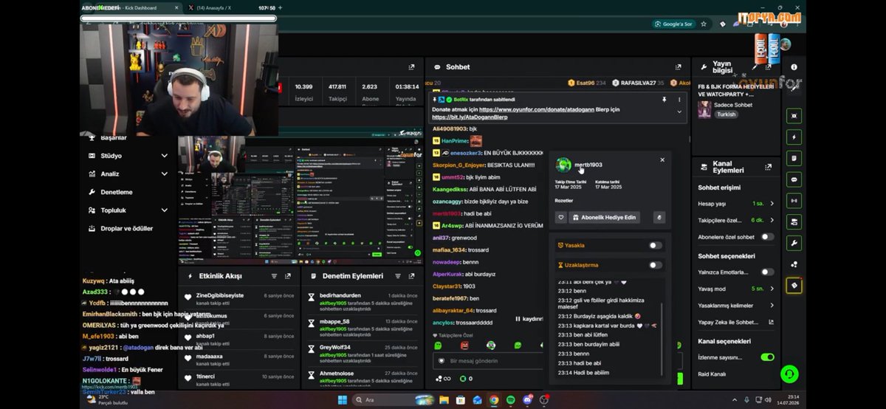Close the mertb1903 user card
This screenshot has width=886, height=409.
click(x=662, y=159)
